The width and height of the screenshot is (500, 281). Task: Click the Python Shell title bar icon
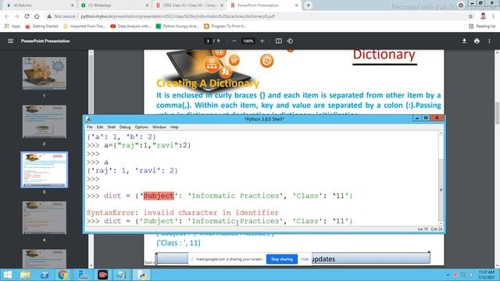coord(88,119)
